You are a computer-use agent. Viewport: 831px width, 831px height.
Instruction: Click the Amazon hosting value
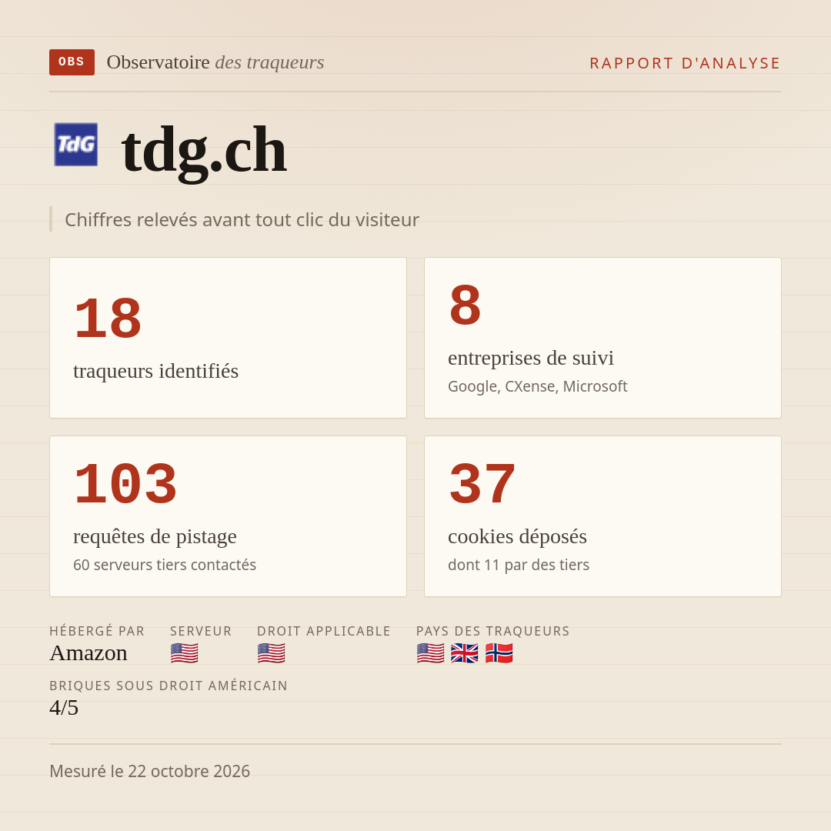[x=88, y=653]
